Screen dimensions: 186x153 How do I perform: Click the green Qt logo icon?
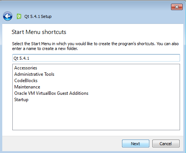pyautogui.click(x=19, y=16)
